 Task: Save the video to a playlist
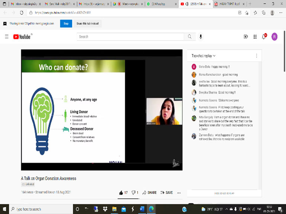point(166,193)
